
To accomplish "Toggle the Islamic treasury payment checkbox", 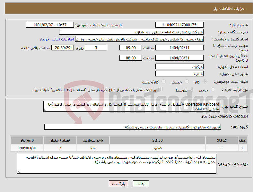I will tap(161, 89).
